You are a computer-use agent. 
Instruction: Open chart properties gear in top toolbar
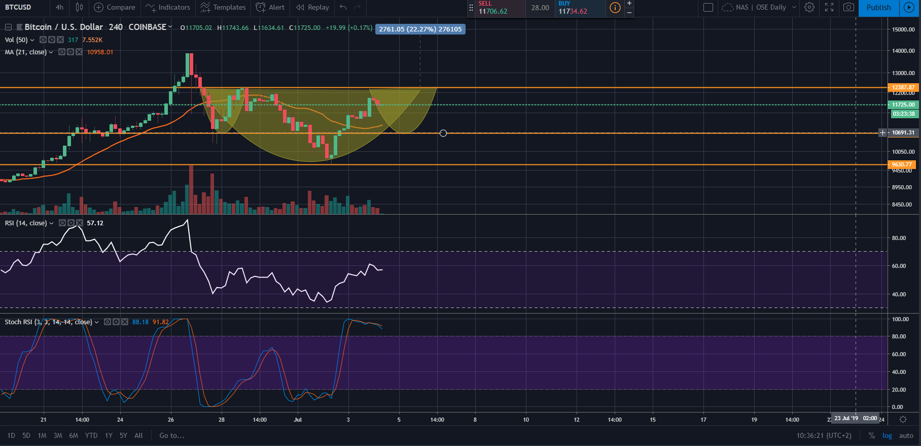point(809,7)
